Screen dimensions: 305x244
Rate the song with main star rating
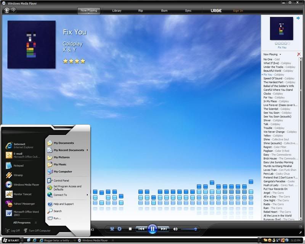[x=74, y=61]
